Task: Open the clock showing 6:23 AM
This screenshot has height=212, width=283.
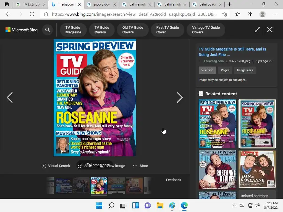Action: pyautogui.click(x=271, y=205)
